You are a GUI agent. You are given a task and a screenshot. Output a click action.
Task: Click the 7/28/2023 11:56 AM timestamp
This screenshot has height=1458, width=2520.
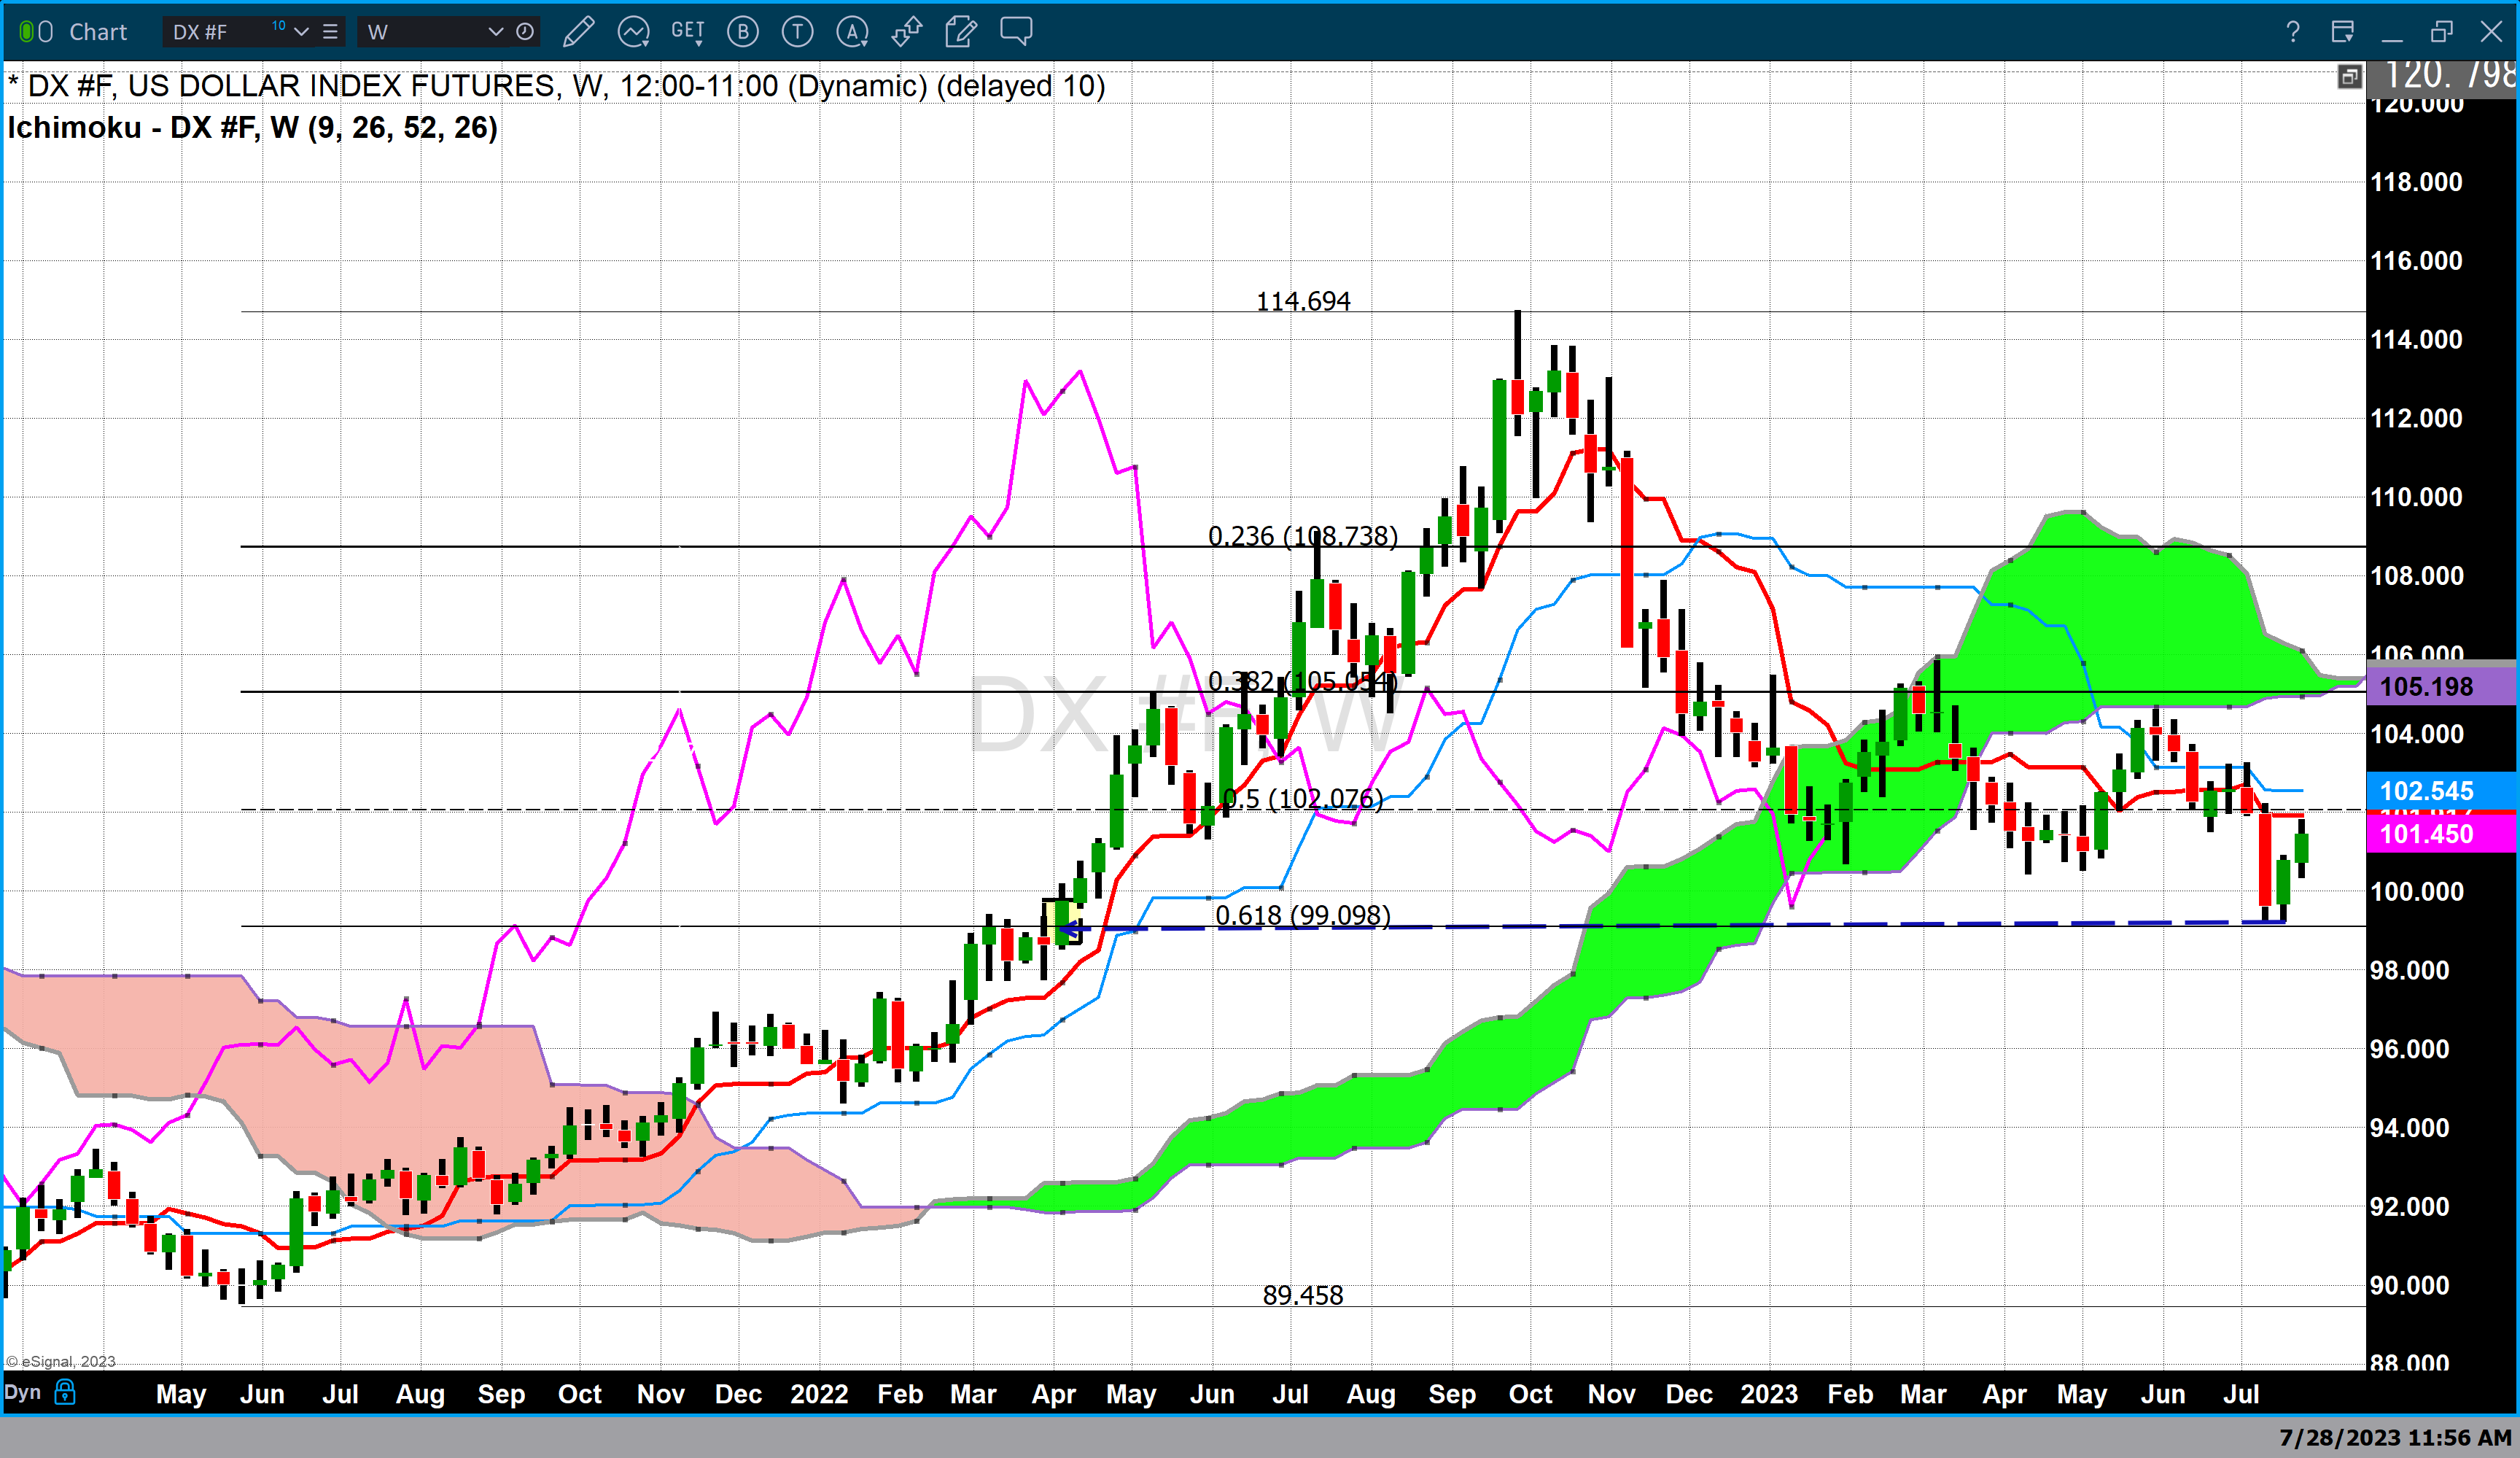click(2395, 1438)
